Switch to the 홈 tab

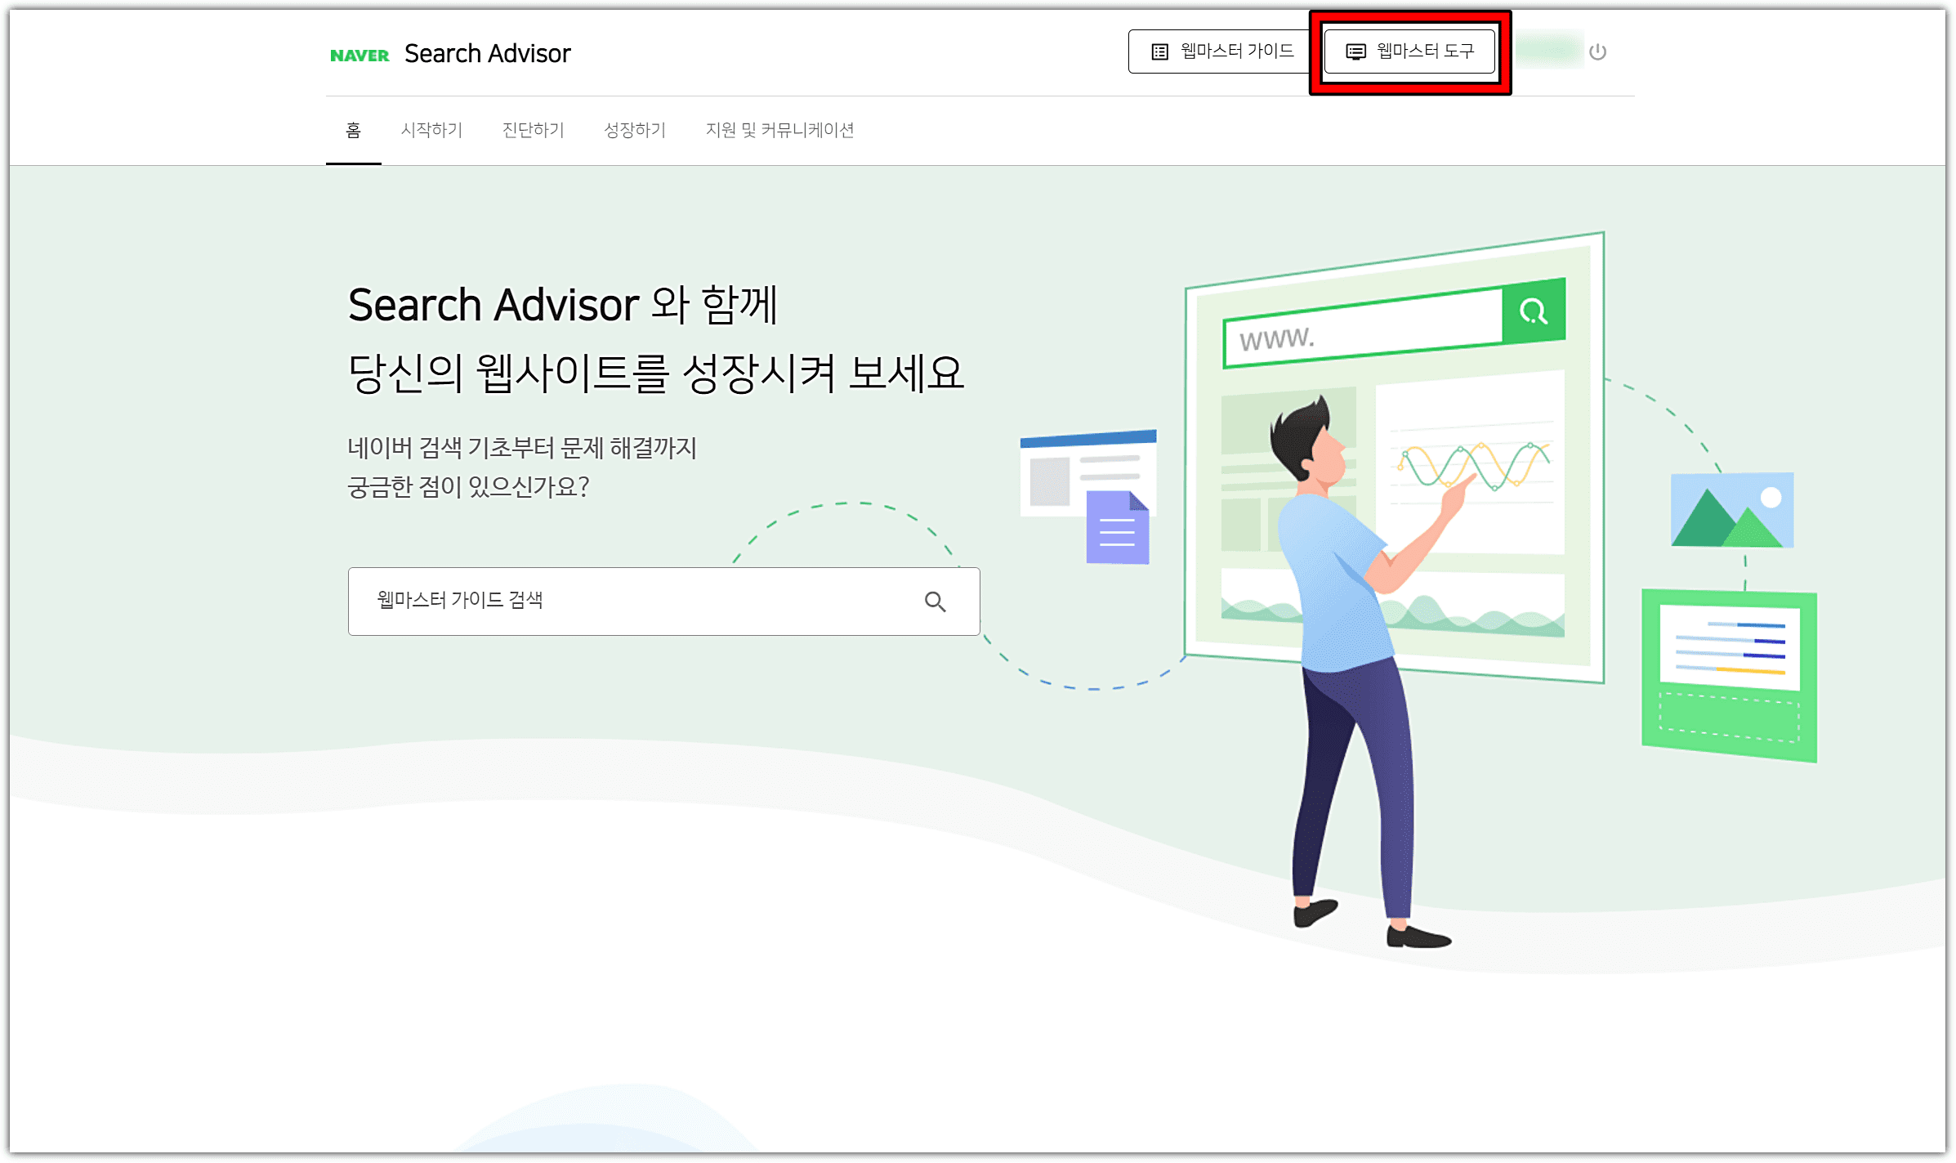[x=354, y=131]
